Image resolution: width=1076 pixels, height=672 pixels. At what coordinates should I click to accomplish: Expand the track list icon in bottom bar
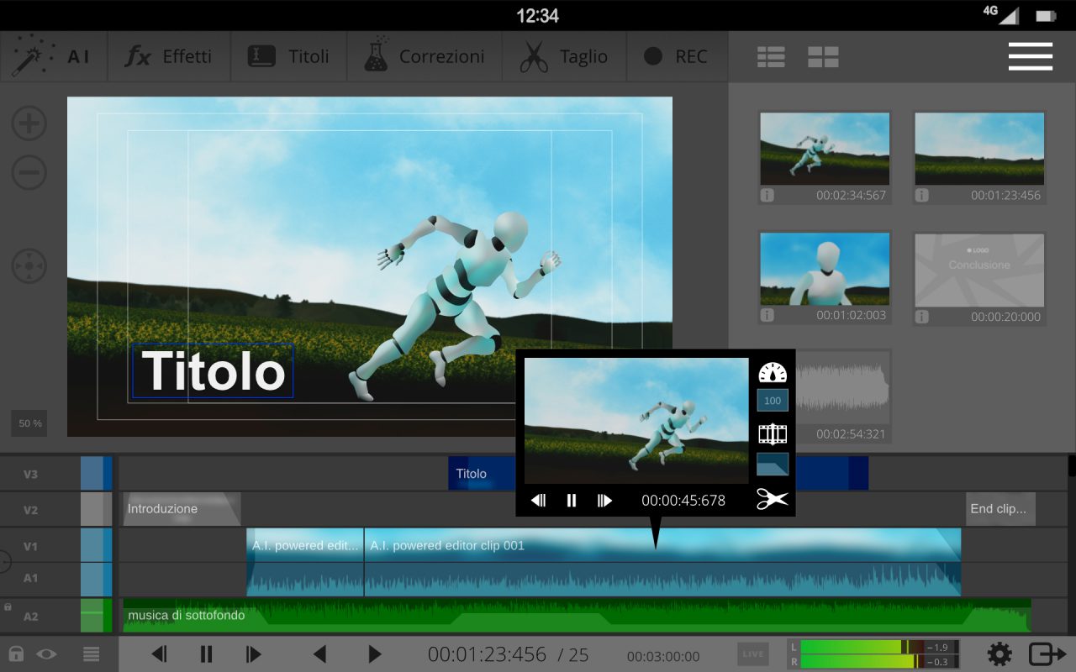pos(91,654)
